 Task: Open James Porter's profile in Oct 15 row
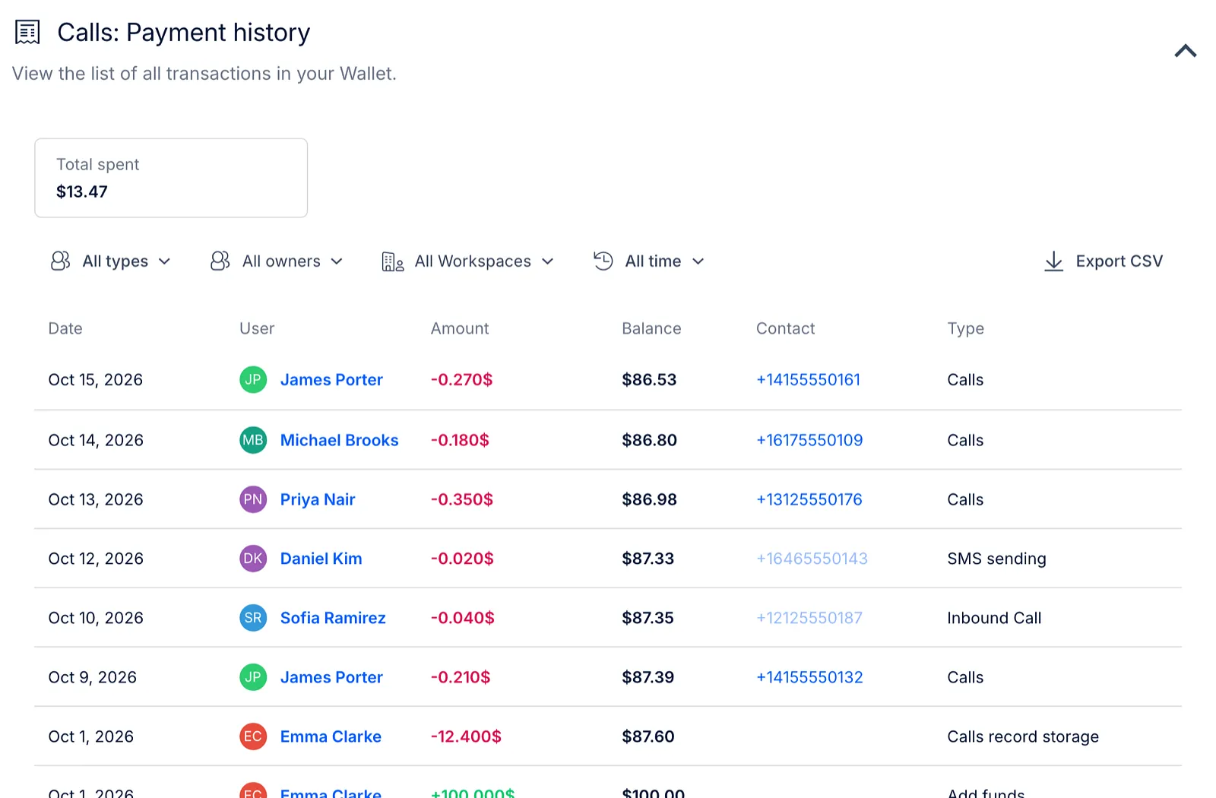(331, 380)
